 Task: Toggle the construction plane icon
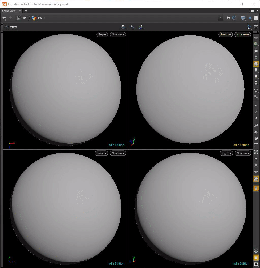pyautogui.click(x=256, y=44)
